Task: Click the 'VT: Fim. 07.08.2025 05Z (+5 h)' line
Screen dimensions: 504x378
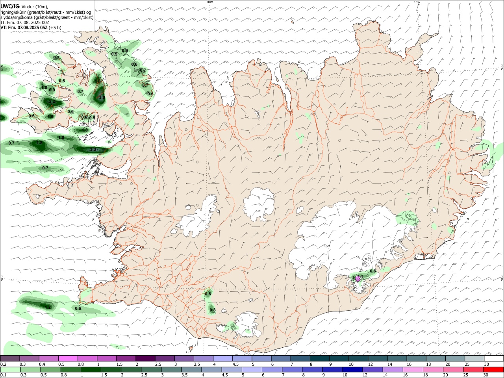Action: tap(31, 28)
